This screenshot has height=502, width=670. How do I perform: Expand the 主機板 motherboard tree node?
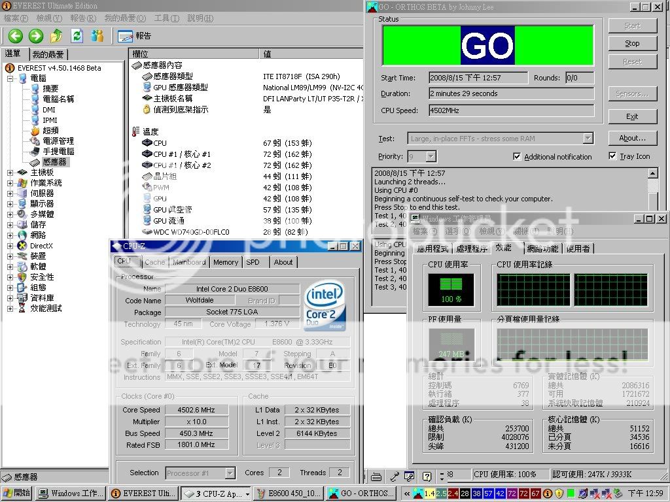10,173
